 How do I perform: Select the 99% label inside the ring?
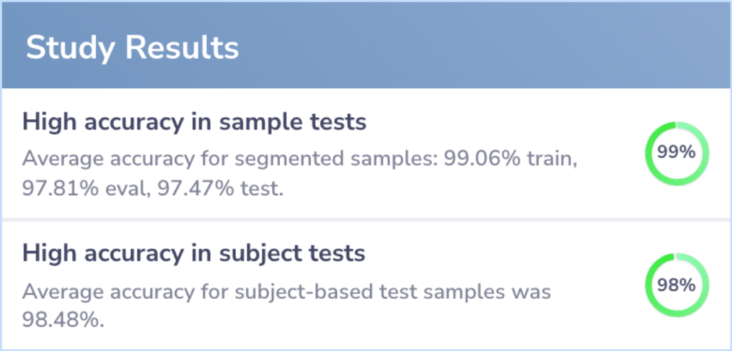coord(677,152)
